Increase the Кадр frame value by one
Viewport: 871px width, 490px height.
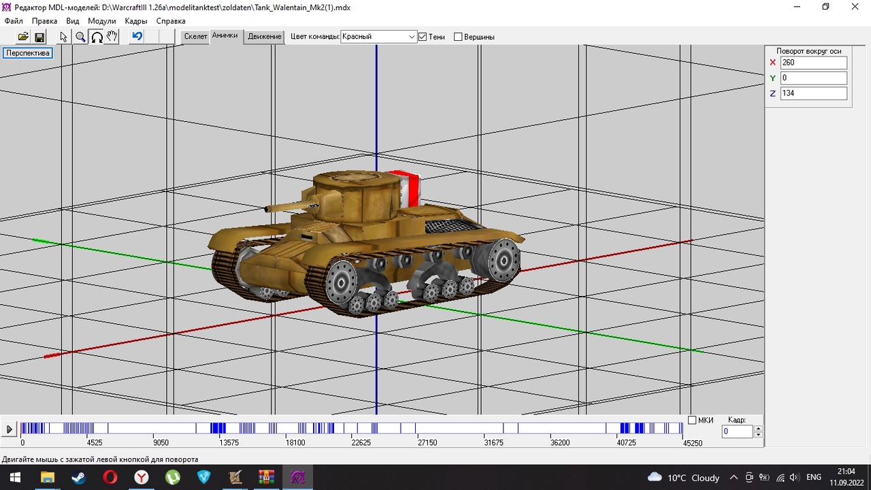click(759, 429)
